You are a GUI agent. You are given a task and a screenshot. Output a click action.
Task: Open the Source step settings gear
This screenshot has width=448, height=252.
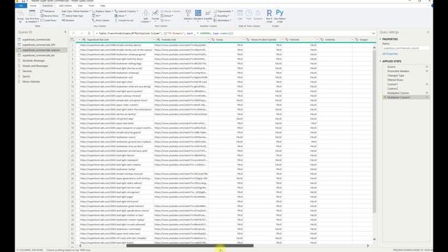click(x=427, y=66)
